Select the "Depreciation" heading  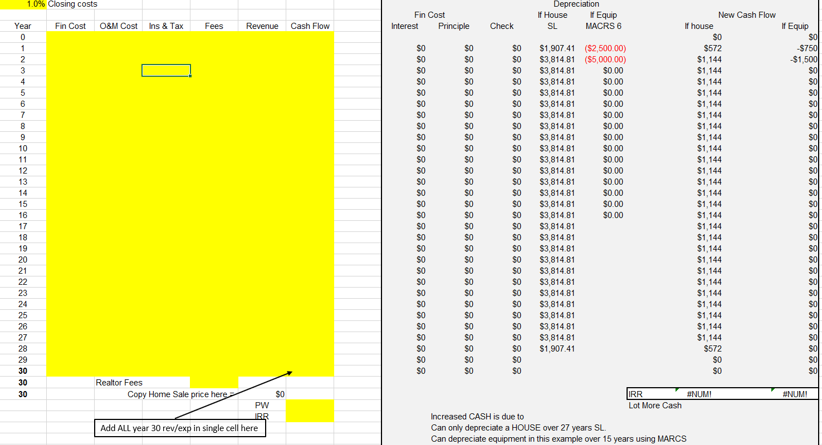tap(576, 4)
